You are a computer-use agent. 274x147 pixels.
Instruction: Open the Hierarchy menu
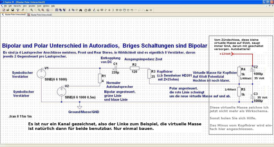point(17,6)
